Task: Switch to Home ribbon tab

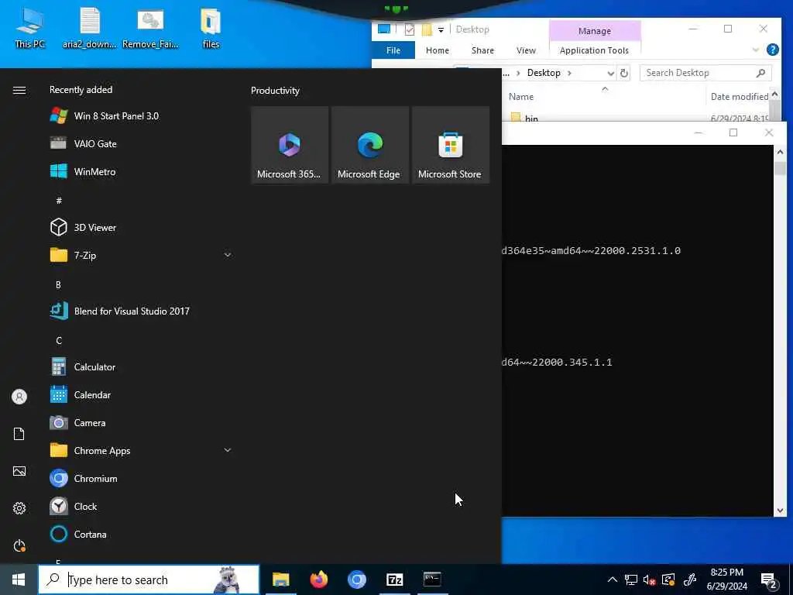Action: click(x=438, y=50)
